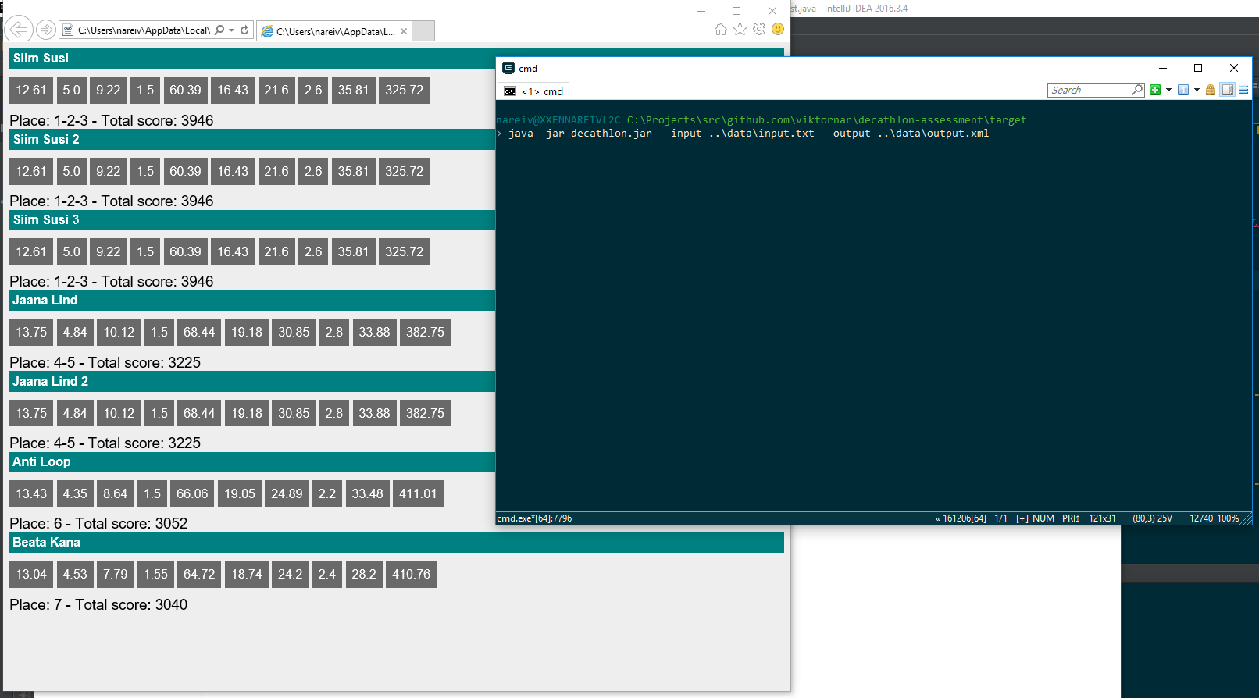The width and height of the screenshot is (1259, 698).
Task: Click Anti Loop's 66.06 result box
Action: pyautogui.click(x=192, y=494)
